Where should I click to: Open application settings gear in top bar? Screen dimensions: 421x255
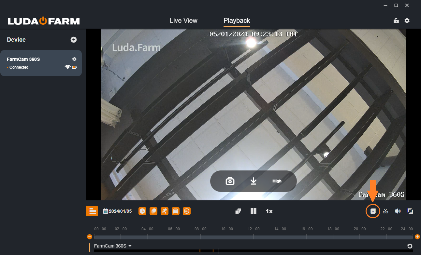[407, 20]
